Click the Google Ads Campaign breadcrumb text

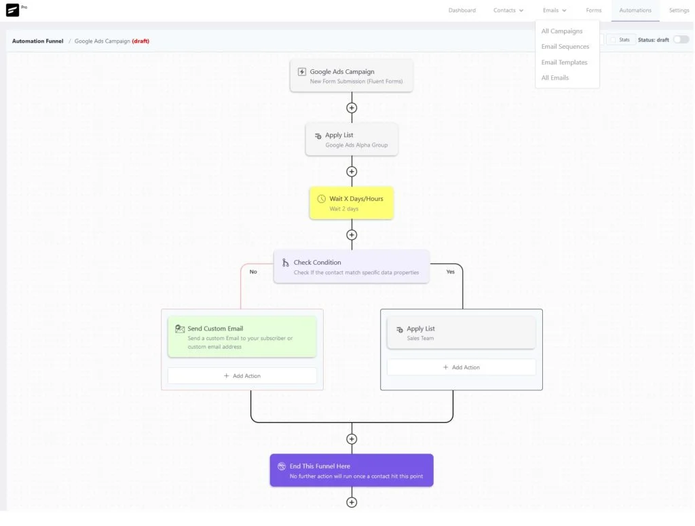click(x=102, y=41)
